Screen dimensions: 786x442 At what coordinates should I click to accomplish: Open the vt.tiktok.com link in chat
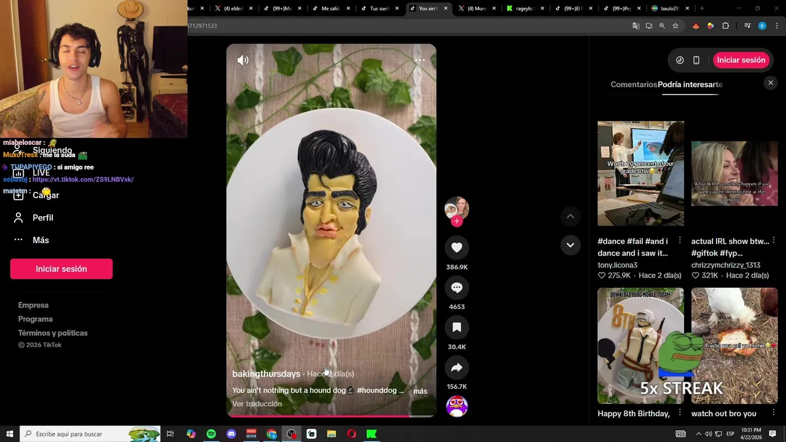click(83, 179)
